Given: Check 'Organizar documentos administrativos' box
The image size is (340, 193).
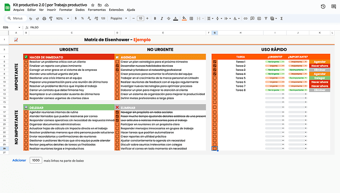Looking at the screenshot, I should tap(26, 124).
